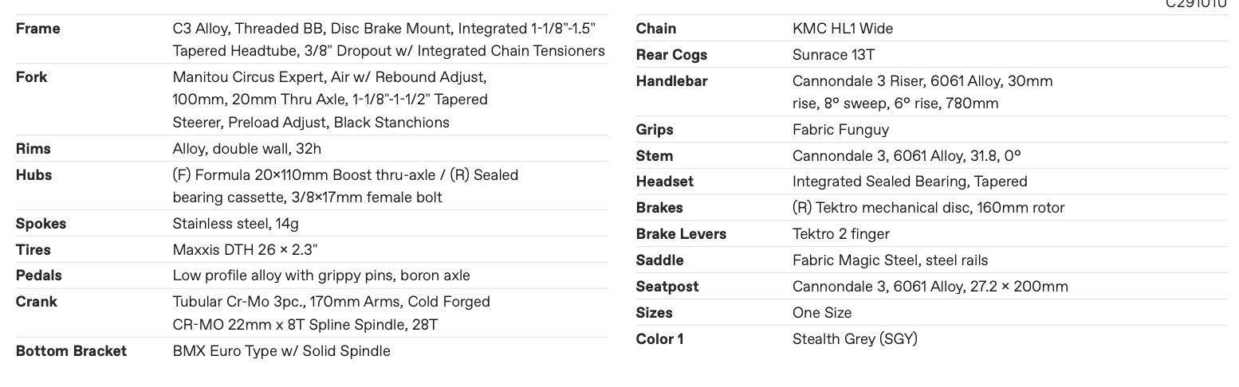Viewport: 1239px width, 387px height.
Task: Click the Stainless steel, 14g spokes value
Action: point(235,224)
